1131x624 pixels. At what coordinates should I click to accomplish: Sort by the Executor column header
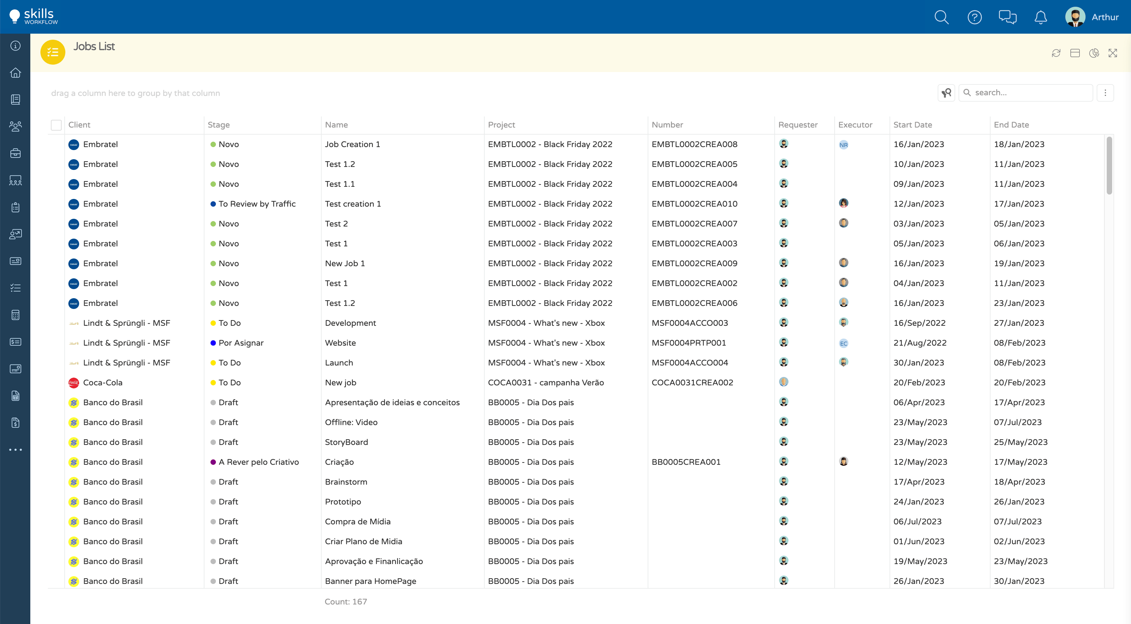pyautogui.click(x=855, y=125)
